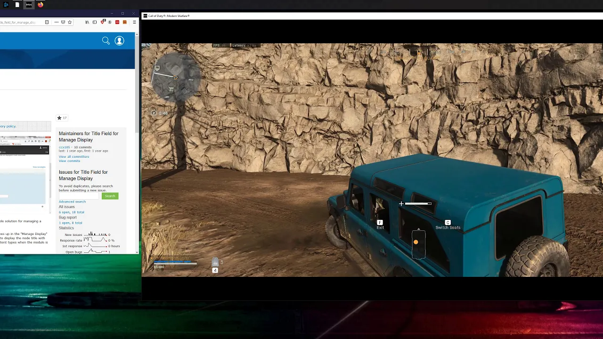Open View commits link
The width and height of the screenshot is (603, 339).
click(x=69, y=161)
